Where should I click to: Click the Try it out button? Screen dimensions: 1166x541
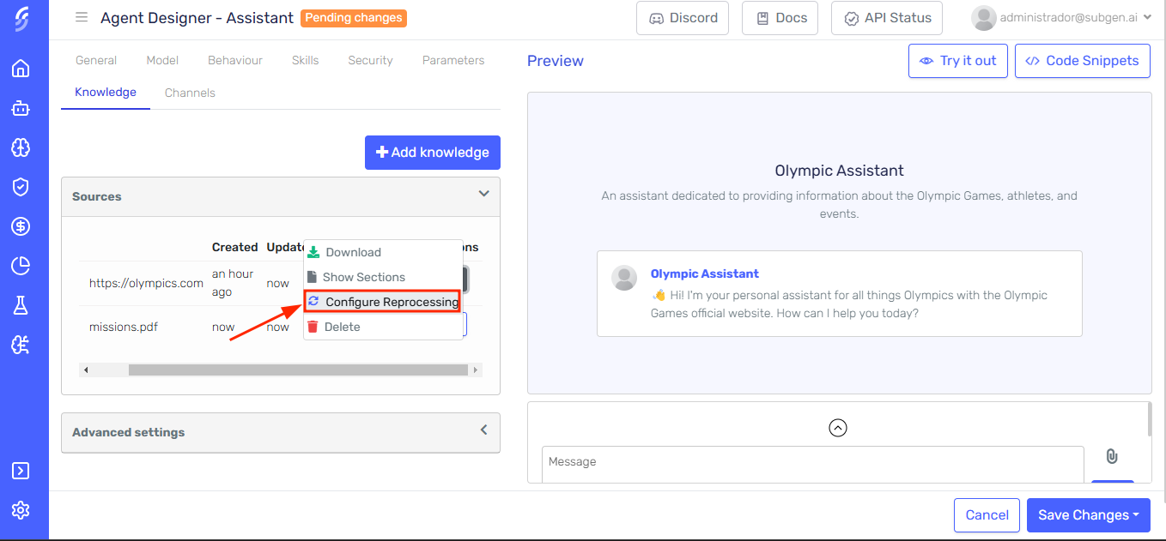958,61
